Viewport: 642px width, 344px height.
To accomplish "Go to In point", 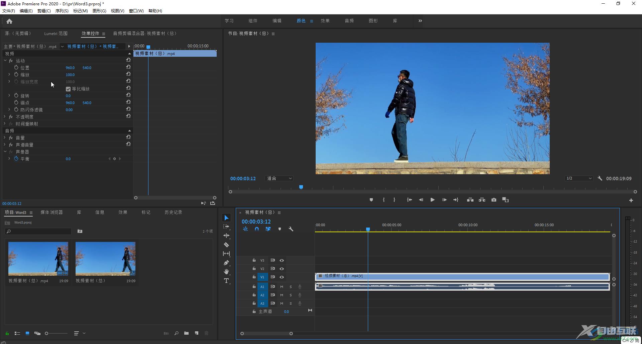I will (x=409, y=200).
